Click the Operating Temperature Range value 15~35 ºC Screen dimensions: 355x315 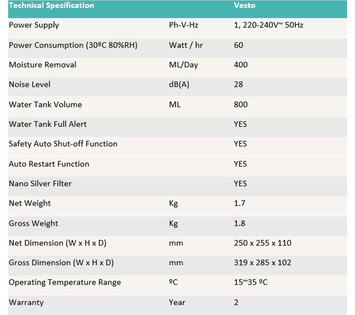click(251, 282)
